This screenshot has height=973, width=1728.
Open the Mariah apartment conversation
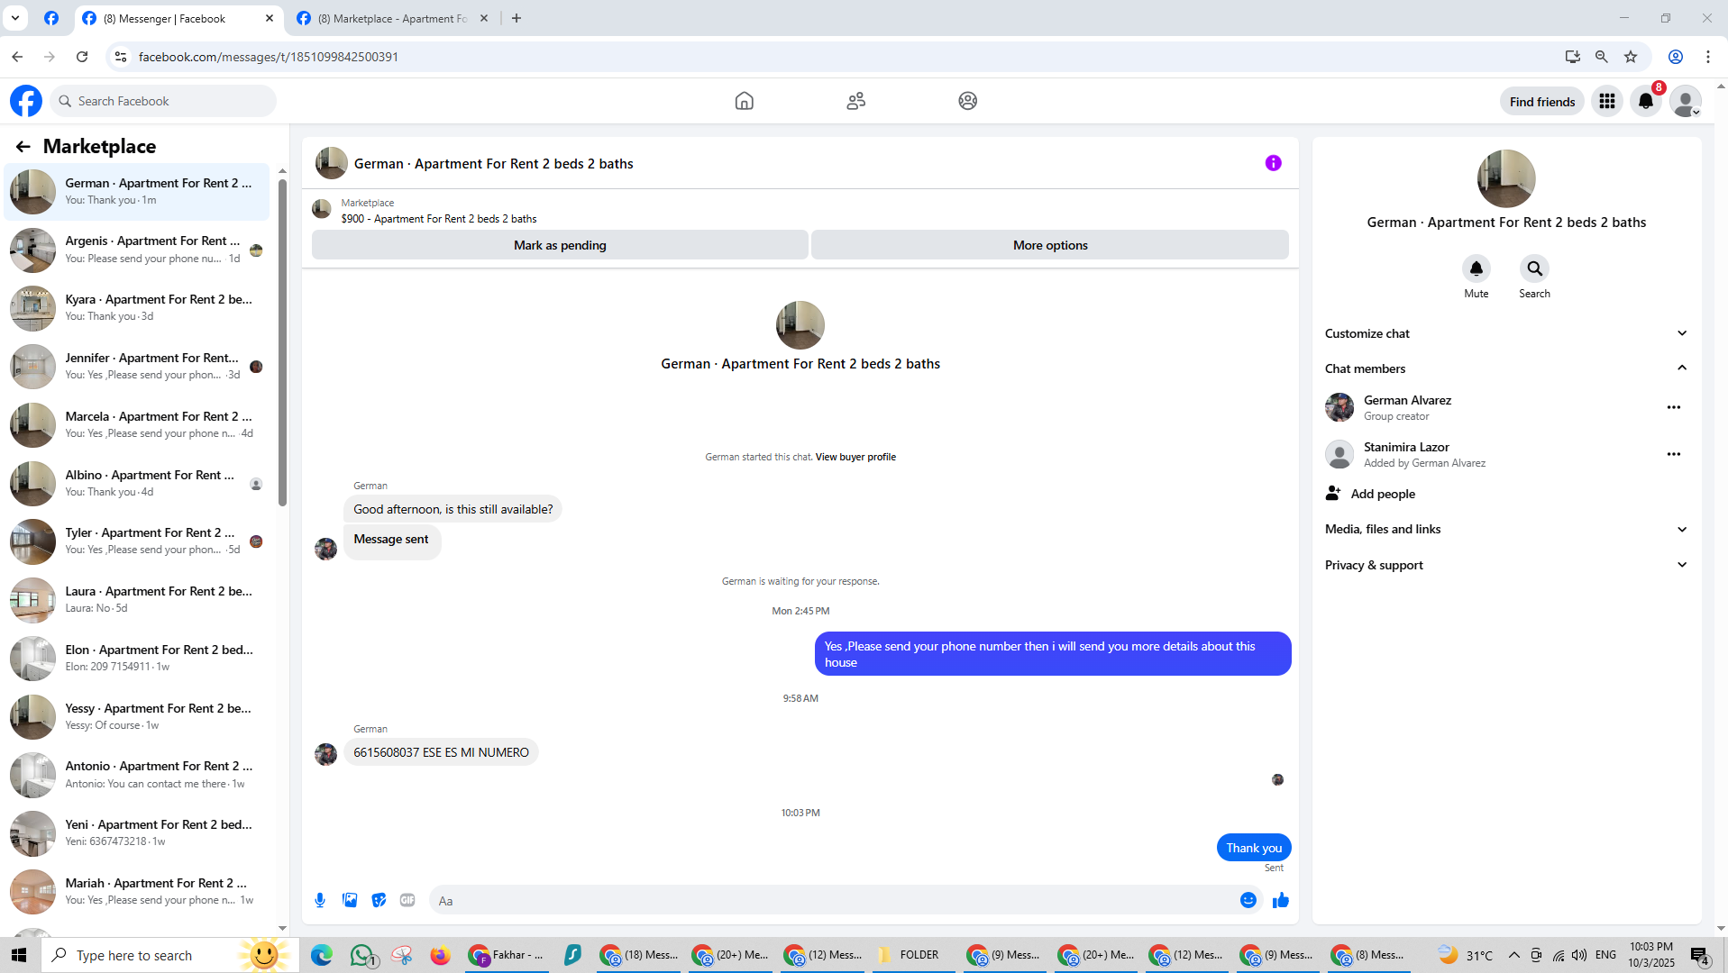pyautogui.click(x=137, y=892)
